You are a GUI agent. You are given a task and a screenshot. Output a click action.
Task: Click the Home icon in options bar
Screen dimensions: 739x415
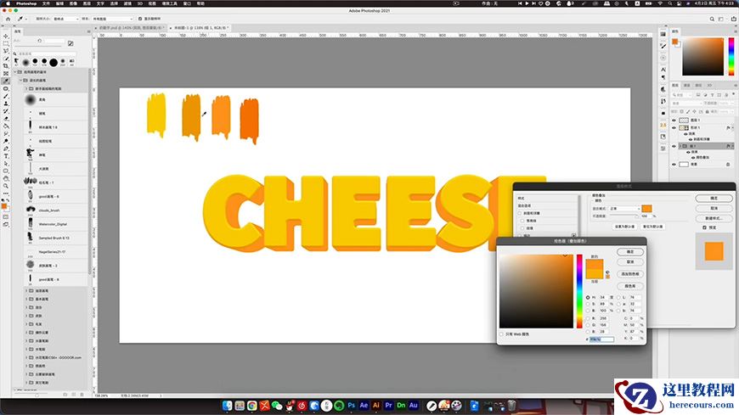[7, 17]
